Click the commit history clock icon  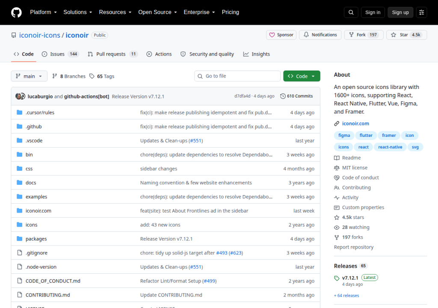[x=283, y=96]
